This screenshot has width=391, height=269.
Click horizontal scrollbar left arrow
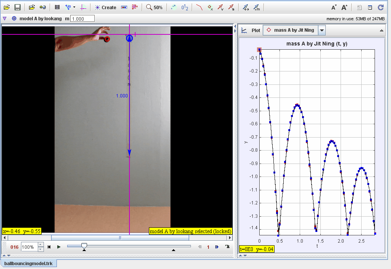(5, 238)
